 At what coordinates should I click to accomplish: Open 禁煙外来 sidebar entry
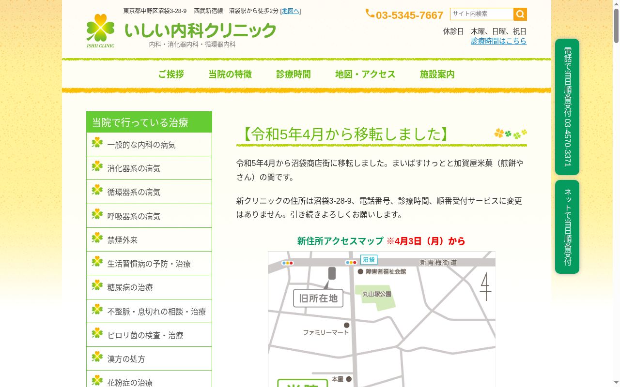point(149,240)
